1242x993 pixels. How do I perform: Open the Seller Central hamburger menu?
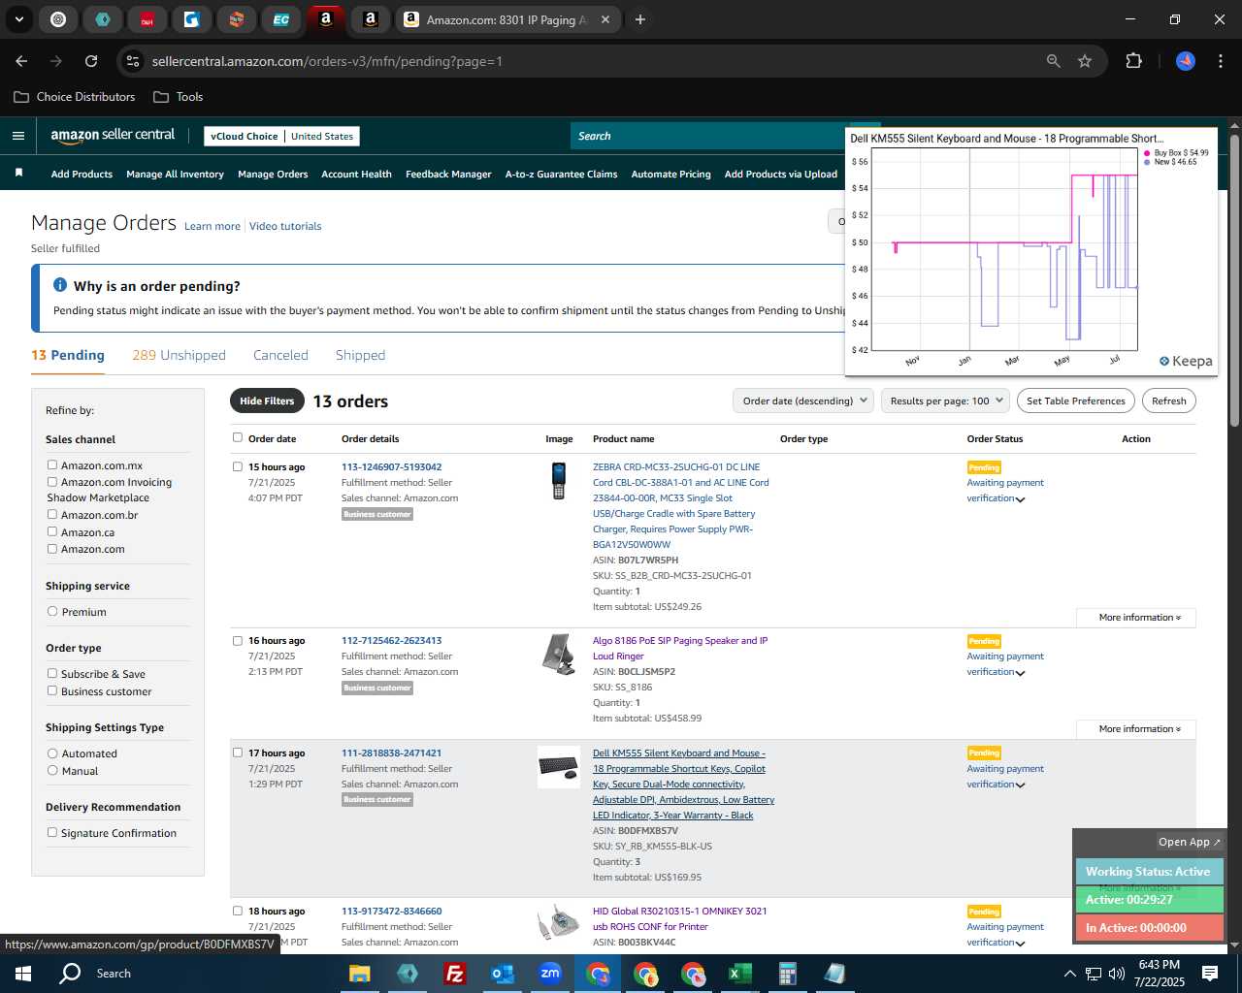click(x=17, y=136)
